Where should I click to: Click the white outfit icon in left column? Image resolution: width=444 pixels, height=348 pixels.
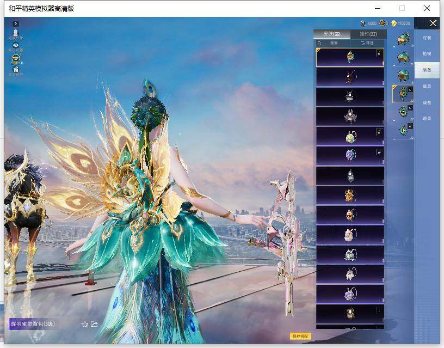16,70
